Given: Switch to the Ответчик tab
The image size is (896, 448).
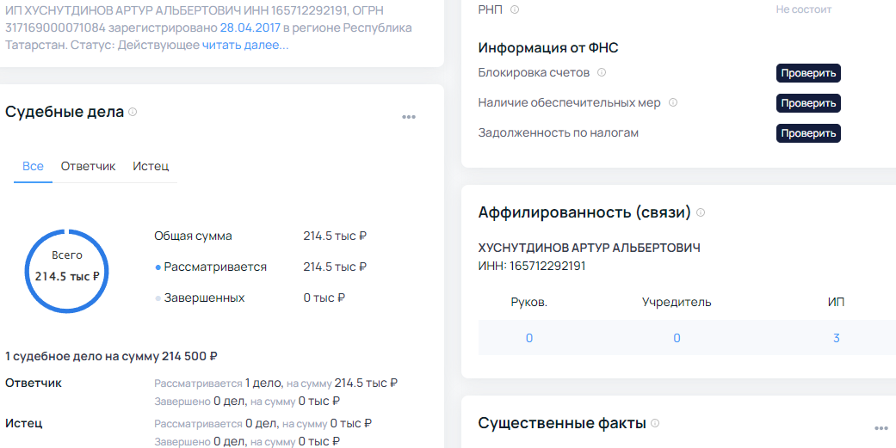Looking at the screenshot, I should (x=88, y=166).
